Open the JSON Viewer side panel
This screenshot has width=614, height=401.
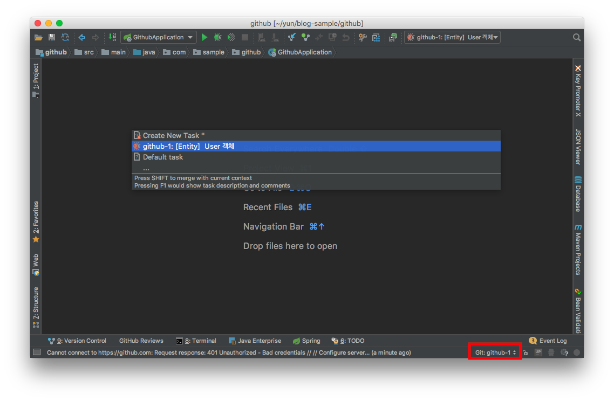pyautogui.click(x=578, y=146)
